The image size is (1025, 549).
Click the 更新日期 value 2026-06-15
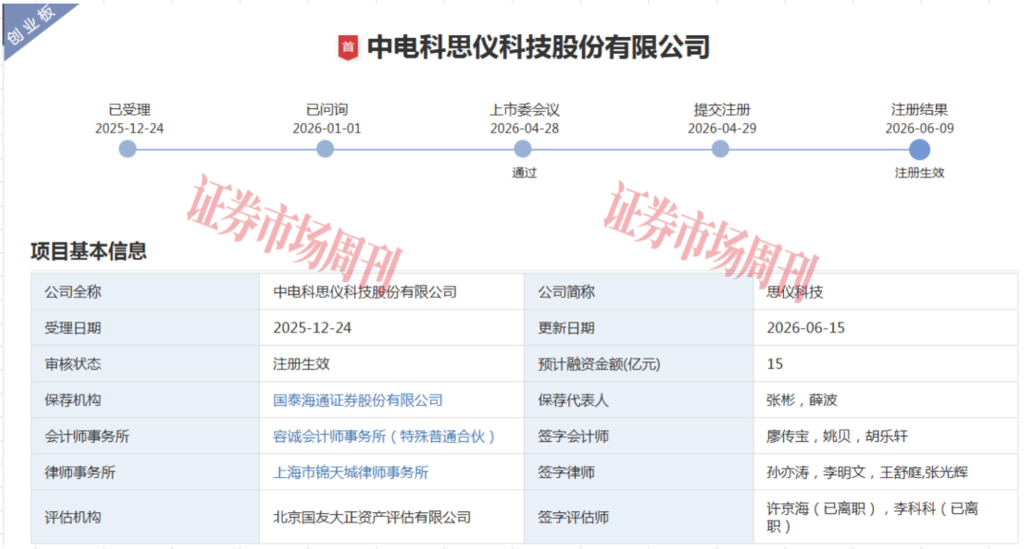pos(806,328)
